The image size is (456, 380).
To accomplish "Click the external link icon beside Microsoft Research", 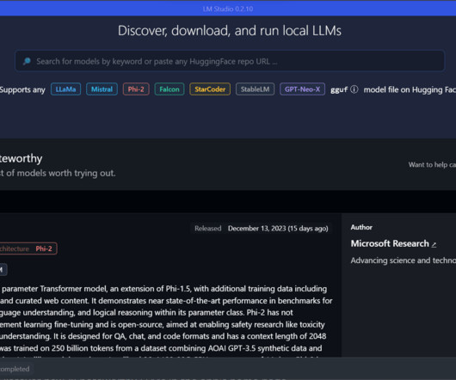I will coord(434,245).
